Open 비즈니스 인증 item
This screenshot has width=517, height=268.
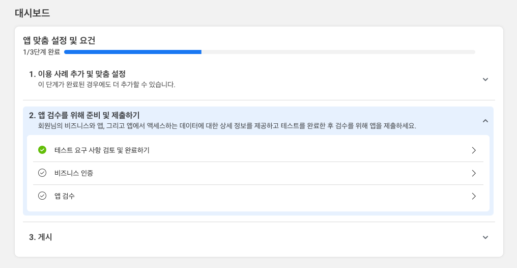pyautogui.click(x=258, y=173)
